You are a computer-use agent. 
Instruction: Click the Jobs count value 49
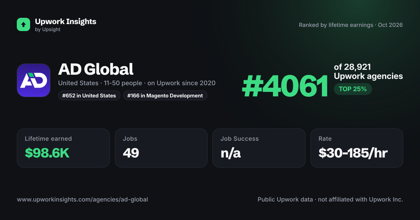131,153
